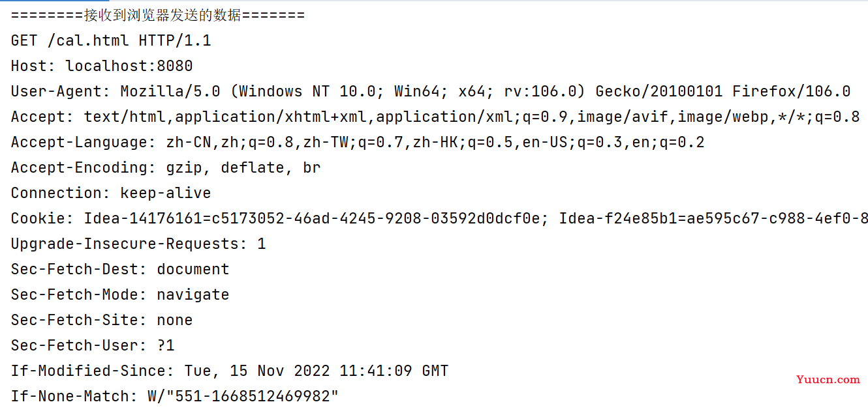868x415 pixels.
Task: Click the Sec-Fetch-Site: none line
Action: [102, 321]
